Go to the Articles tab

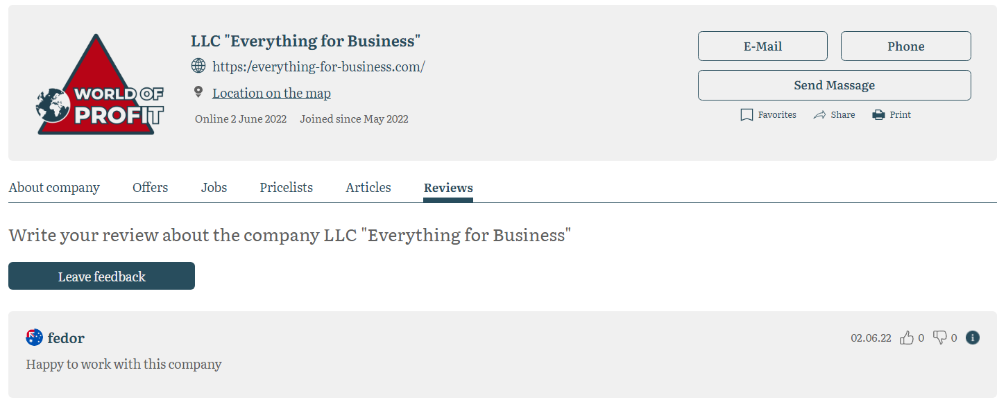point(368,187)
